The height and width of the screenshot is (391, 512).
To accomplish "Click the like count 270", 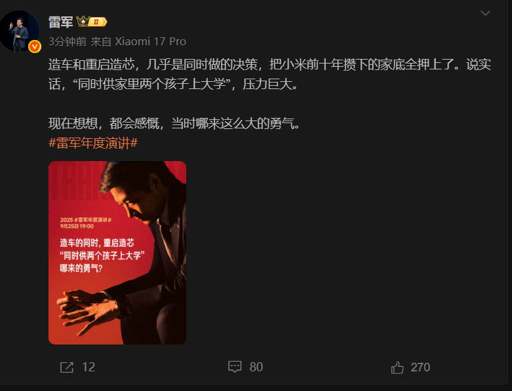I will [x=420, y=367].
